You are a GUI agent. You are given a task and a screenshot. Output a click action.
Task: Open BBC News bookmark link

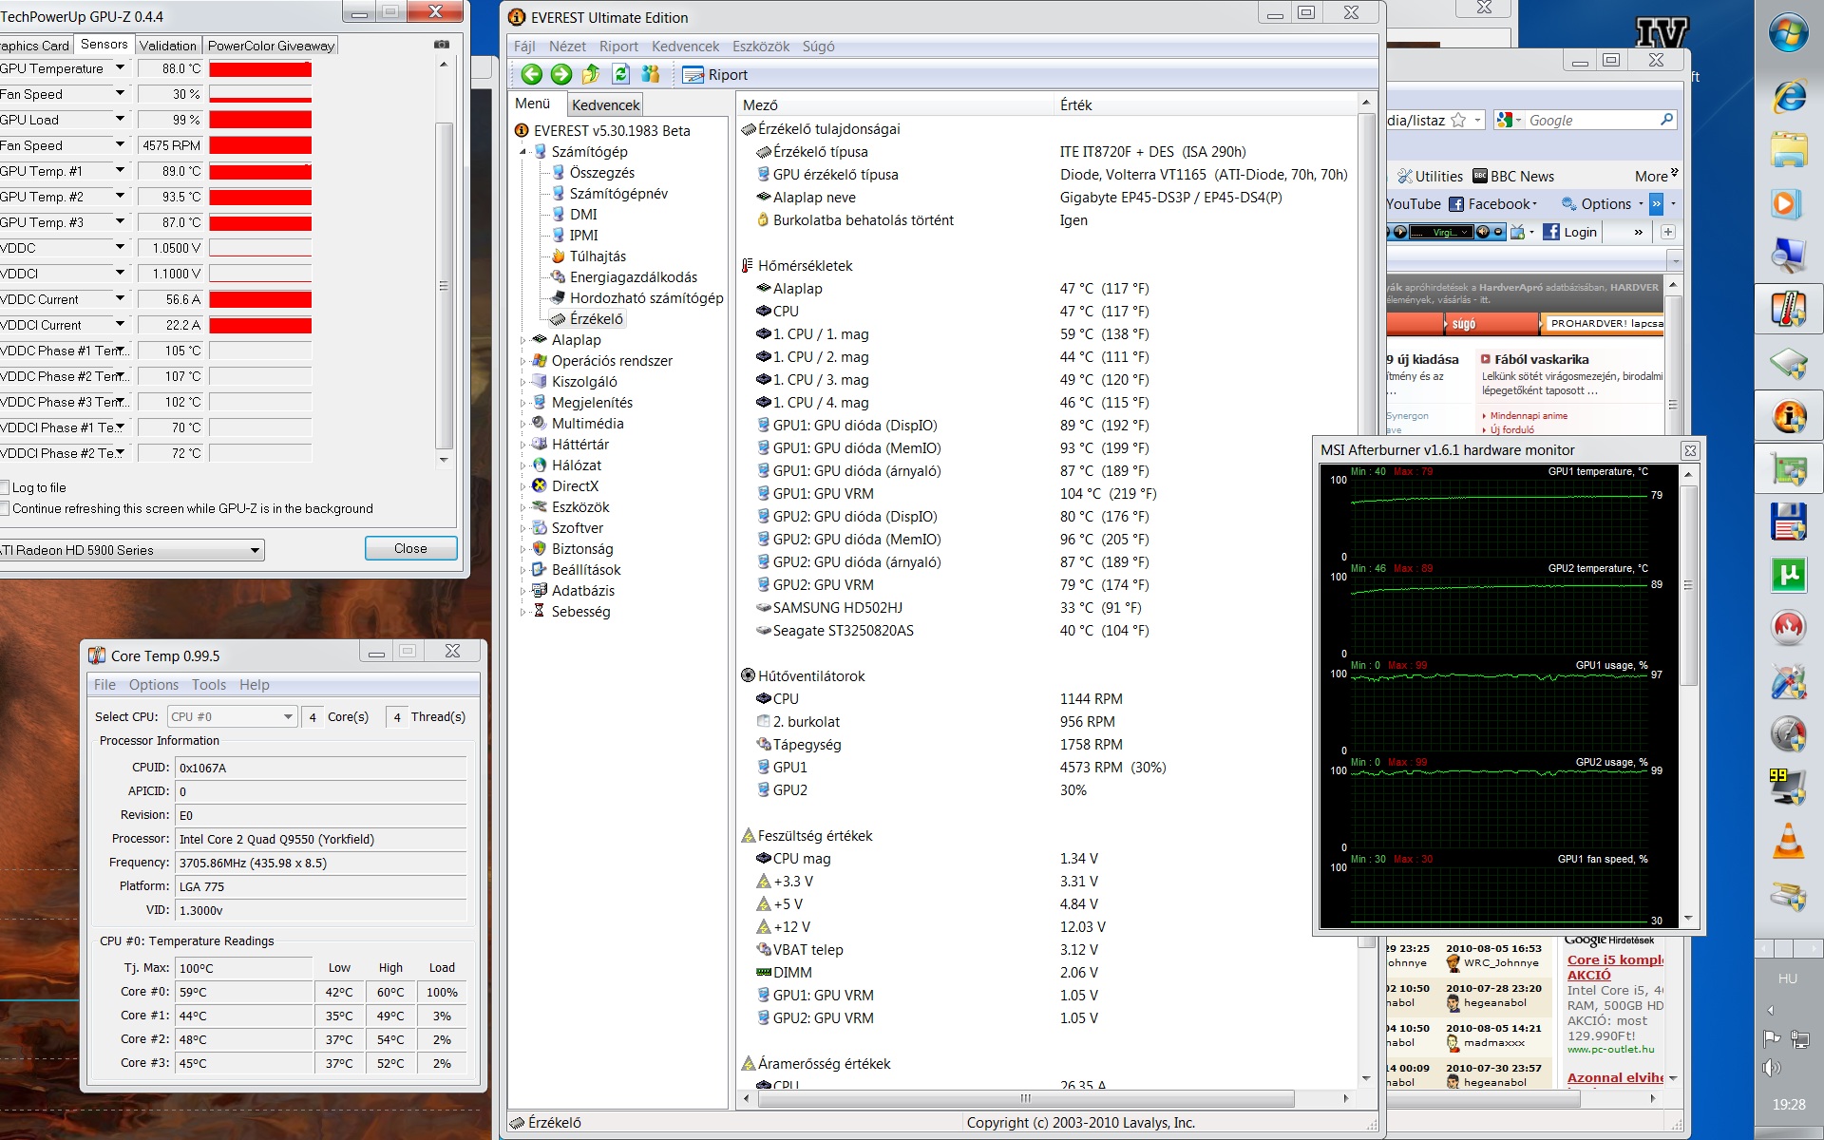click(1513, 176)
